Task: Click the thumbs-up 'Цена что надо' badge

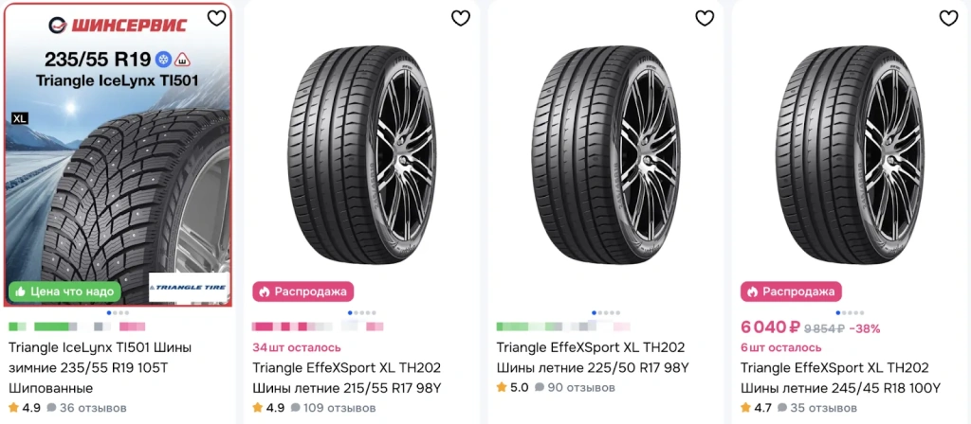Action: pyautogui.click(x=65, y=291)
